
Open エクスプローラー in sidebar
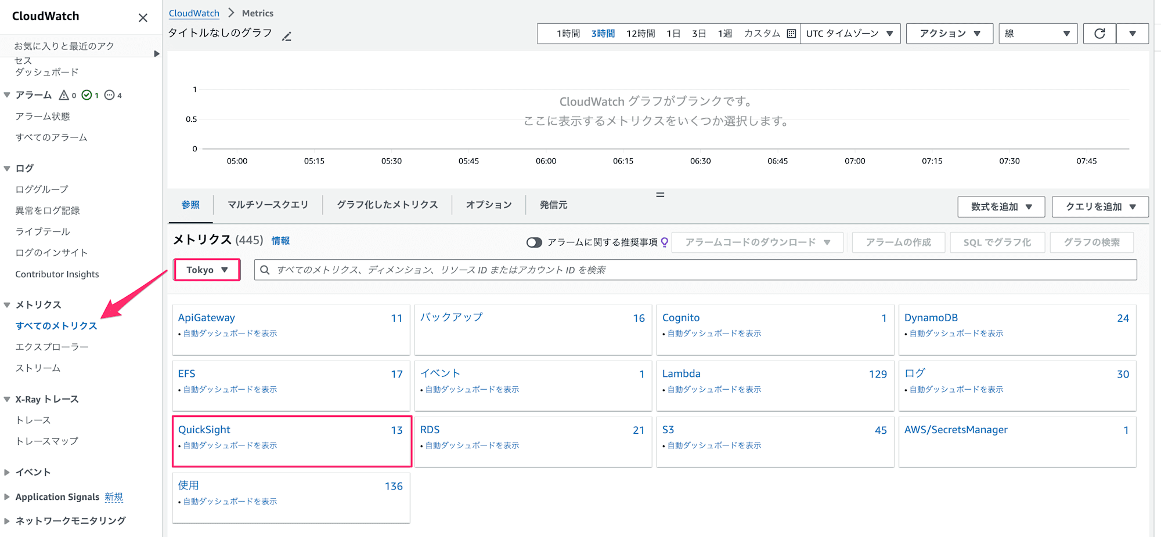click(x=52, y=347)
